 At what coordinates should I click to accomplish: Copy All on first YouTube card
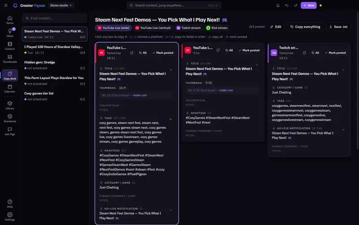coord(143,53)
